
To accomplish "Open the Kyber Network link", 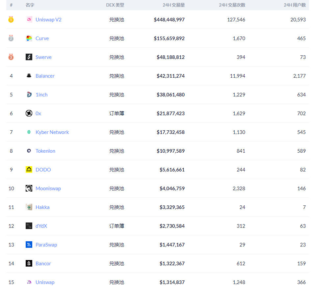I will pyautogui.click(x=52, y=132).
